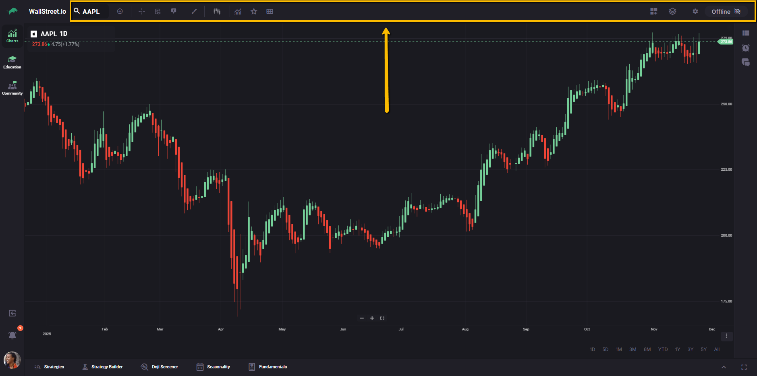This screenshot has width=757, height=376.
Task: Open the drawing brush tool
Action: [x=194, y=11]
